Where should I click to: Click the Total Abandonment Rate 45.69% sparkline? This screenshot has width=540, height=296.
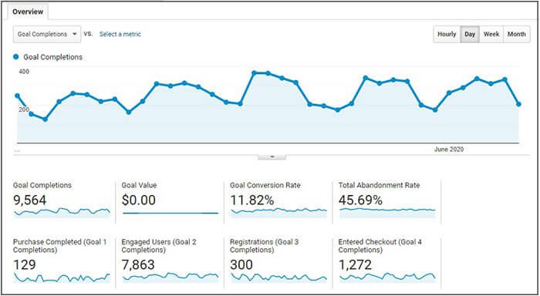coord(387,213)
